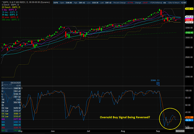This screenshot has height=134, width=194.
Task: Select the 22 Donch study legend label
Action: point(11,7)
